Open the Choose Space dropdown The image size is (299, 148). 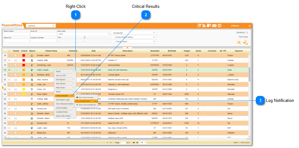point(134,41)
